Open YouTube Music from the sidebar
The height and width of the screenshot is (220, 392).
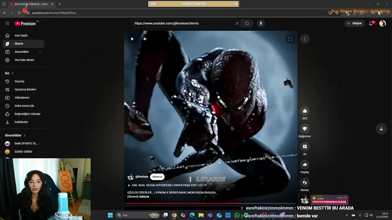tap(23, 60)
